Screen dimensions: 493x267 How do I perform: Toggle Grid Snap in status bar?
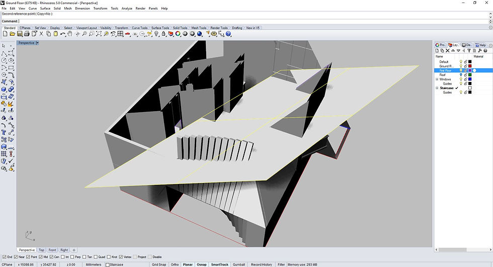pos(159,264)
